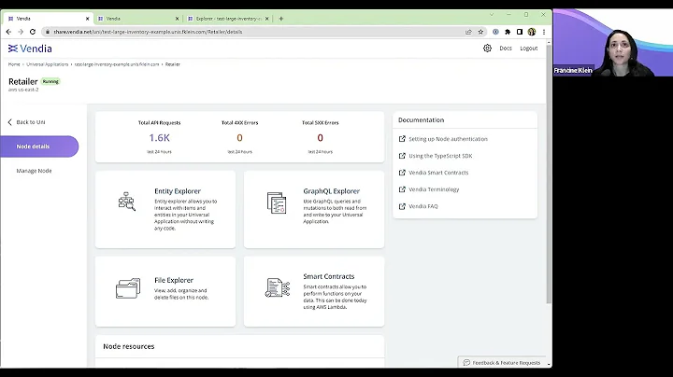Close the Explorer tab

[x=267, y=19]
